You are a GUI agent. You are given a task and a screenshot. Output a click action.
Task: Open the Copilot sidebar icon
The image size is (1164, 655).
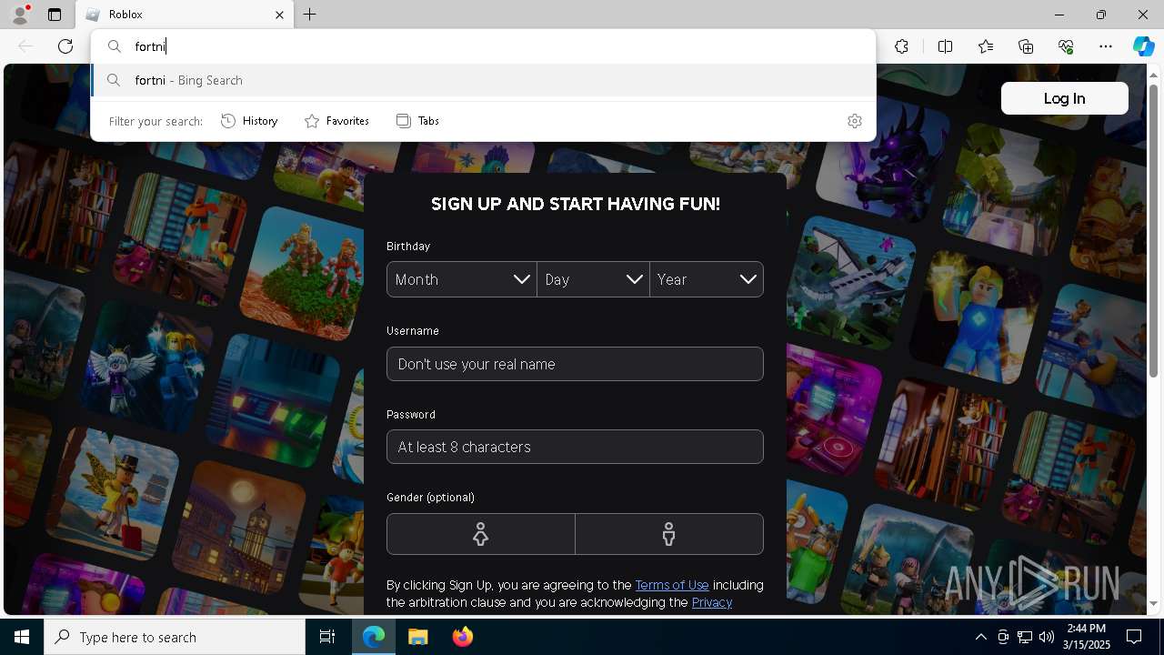coord(1143,46)
